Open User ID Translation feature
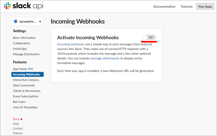The height and width of the screenshot is (136, 217). (25, 107)
